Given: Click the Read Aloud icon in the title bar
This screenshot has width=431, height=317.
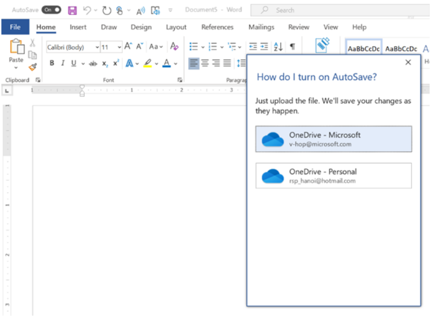Looking at the screenshot, I should click(141, 10).
